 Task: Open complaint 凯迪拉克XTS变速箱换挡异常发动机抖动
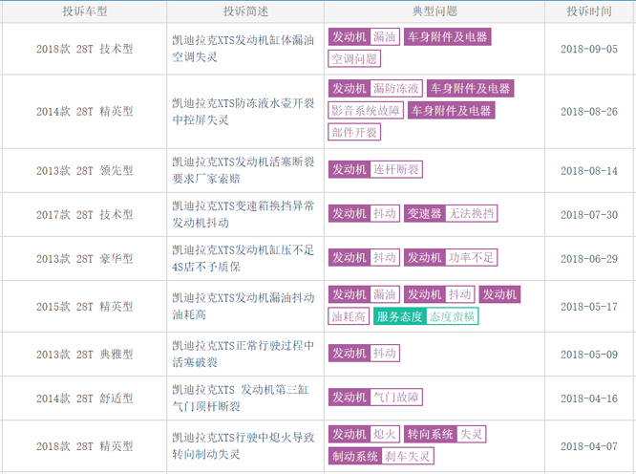[x=243, y=214]
